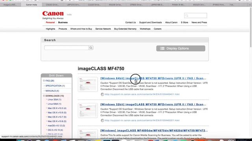Screen dimensions: 252x141
Task: Open Support and Downloads
Action: coord(150,22)
